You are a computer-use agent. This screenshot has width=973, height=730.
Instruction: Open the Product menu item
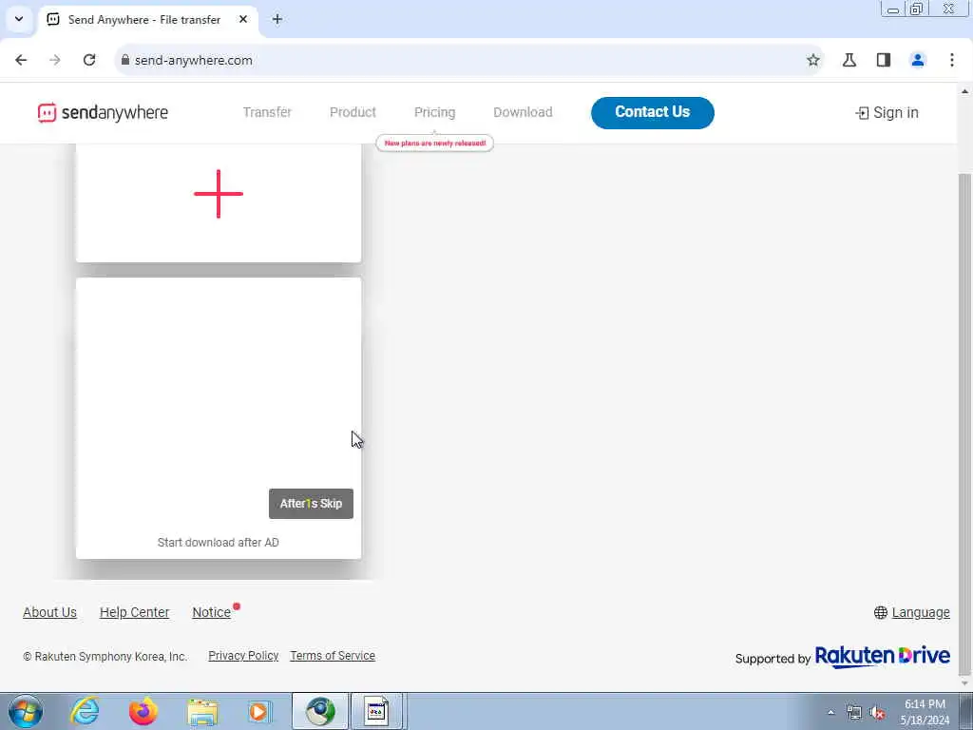pos(353,112)
